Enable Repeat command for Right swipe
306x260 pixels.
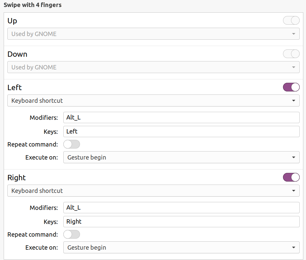[x=72, y=234]
